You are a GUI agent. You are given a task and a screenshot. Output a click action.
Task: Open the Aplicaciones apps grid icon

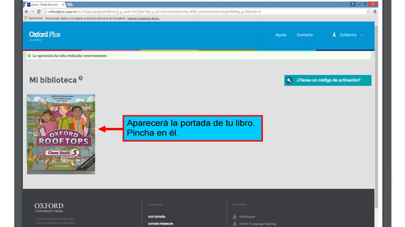pyautogui.click(x=26, y=18)
